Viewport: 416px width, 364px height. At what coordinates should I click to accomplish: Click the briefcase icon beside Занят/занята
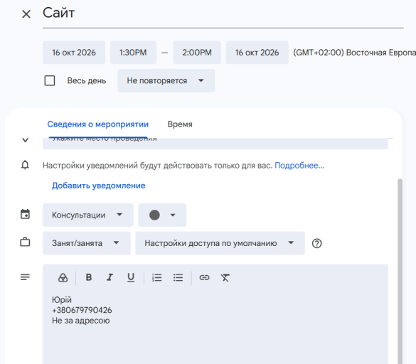point(25,242)
